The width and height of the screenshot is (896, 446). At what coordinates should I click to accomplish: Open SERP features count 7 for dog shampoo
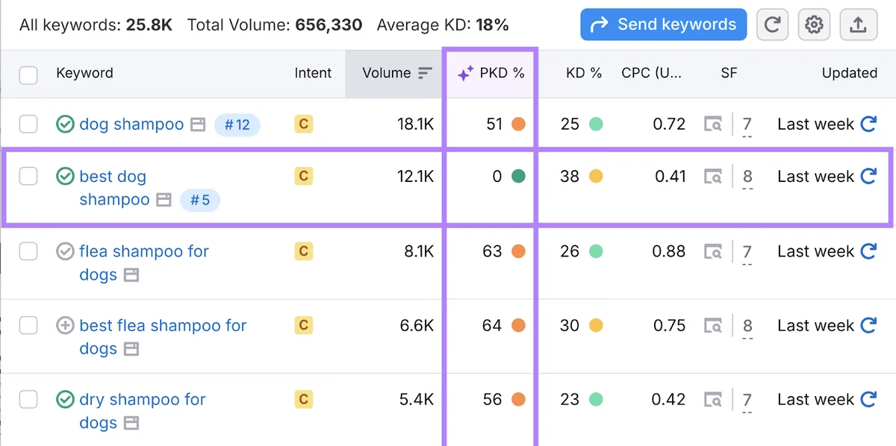pos(747,125)
